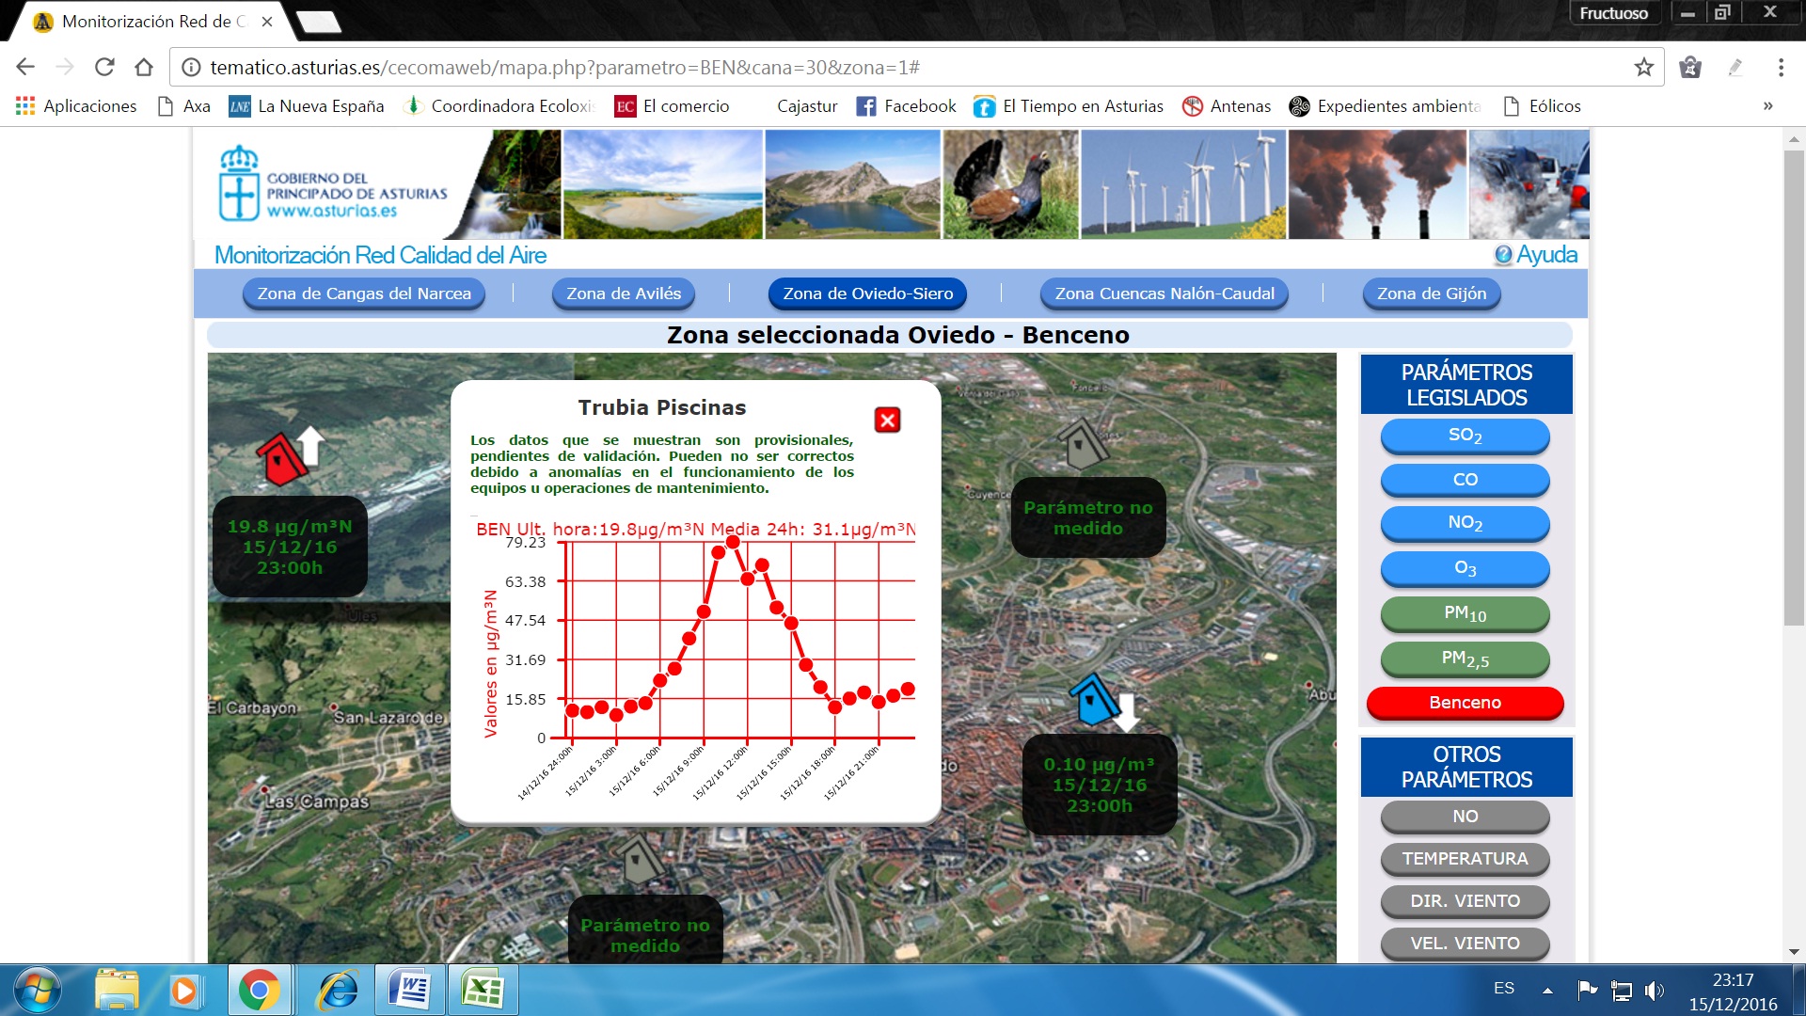Choose the PM10 parameter

1465,614
